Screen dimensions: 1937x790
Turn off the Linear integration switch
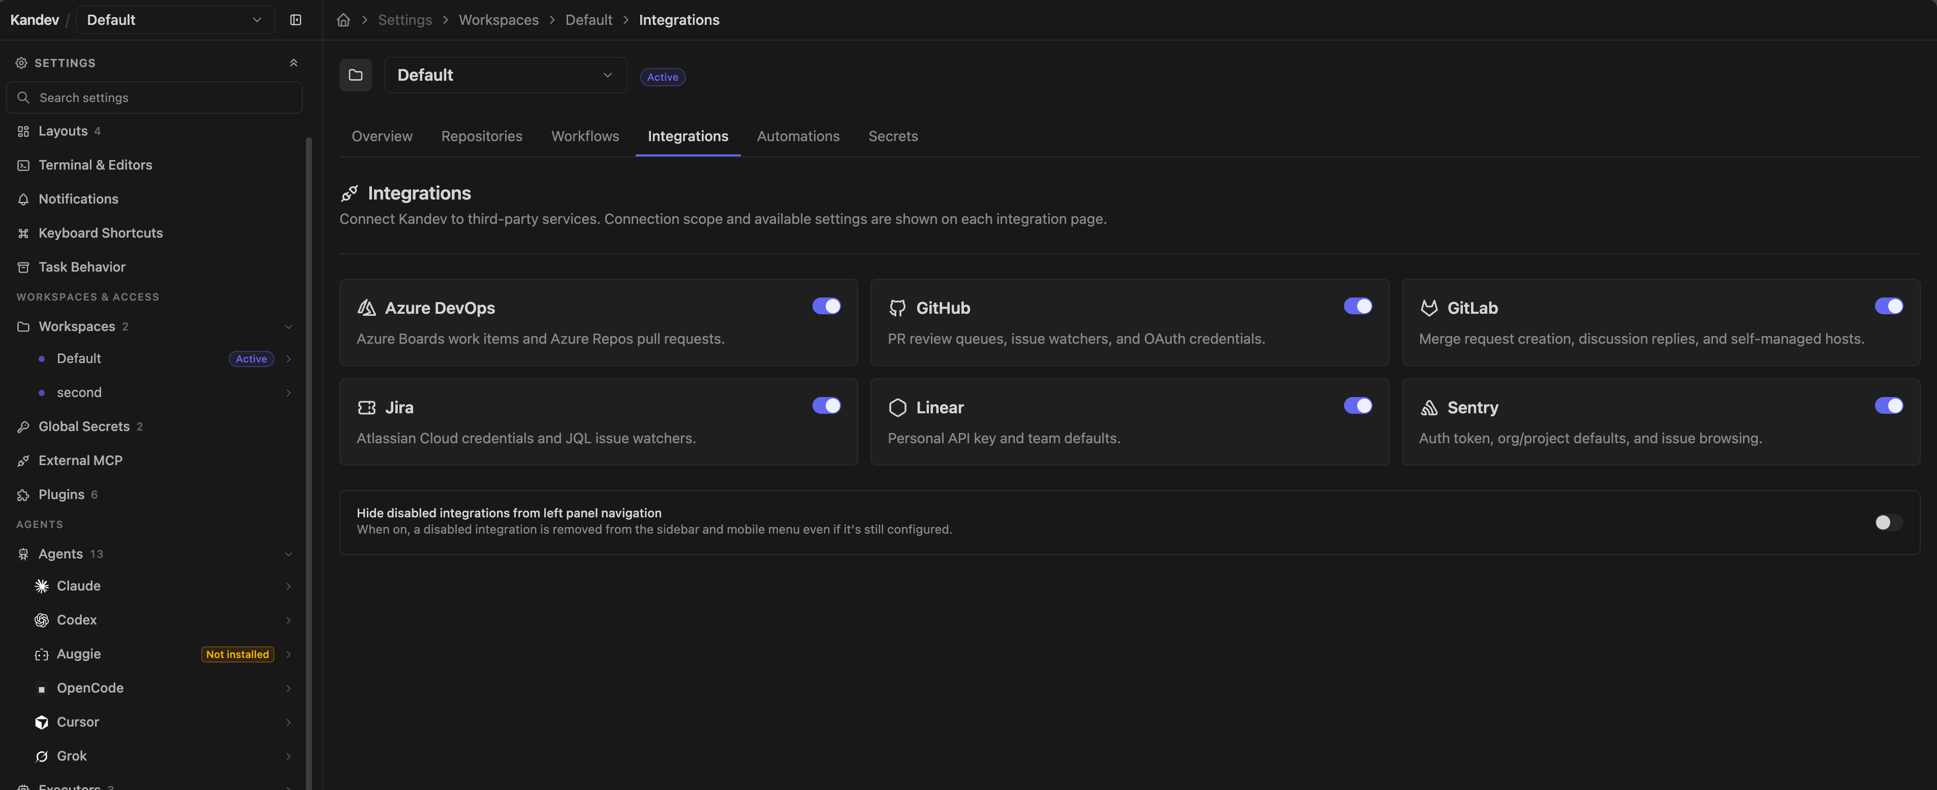point(1357,406)
